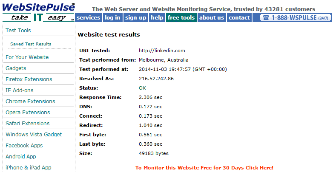
Task: Select the free tools menu item
Action: 181,17
